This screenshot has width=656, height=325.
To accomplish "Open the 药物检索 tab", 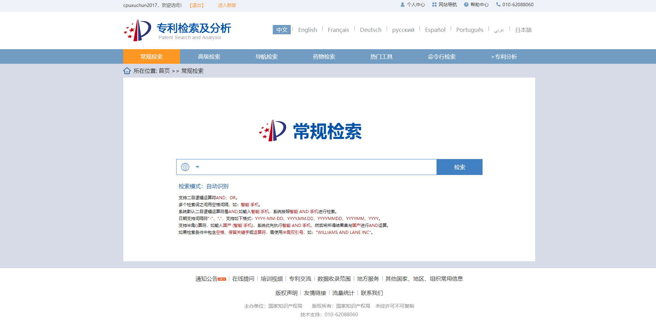I will [x=324, y=56].
